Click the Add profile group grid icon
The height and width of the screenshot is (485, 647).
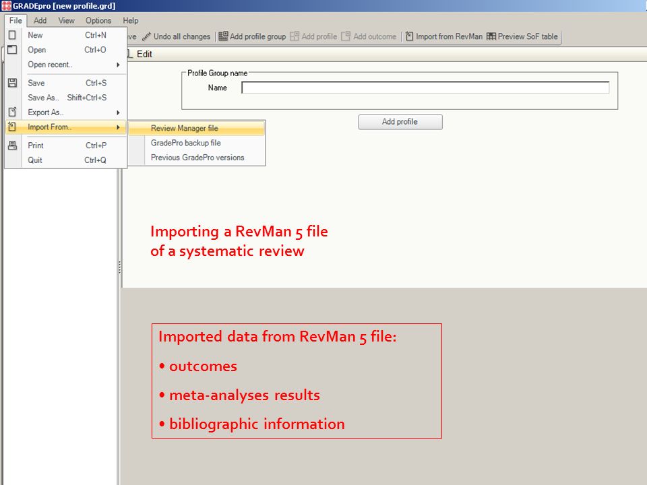(x=223, y=36)
